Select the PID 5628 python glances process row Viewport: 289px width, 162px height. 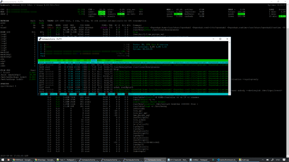(133, 67)
